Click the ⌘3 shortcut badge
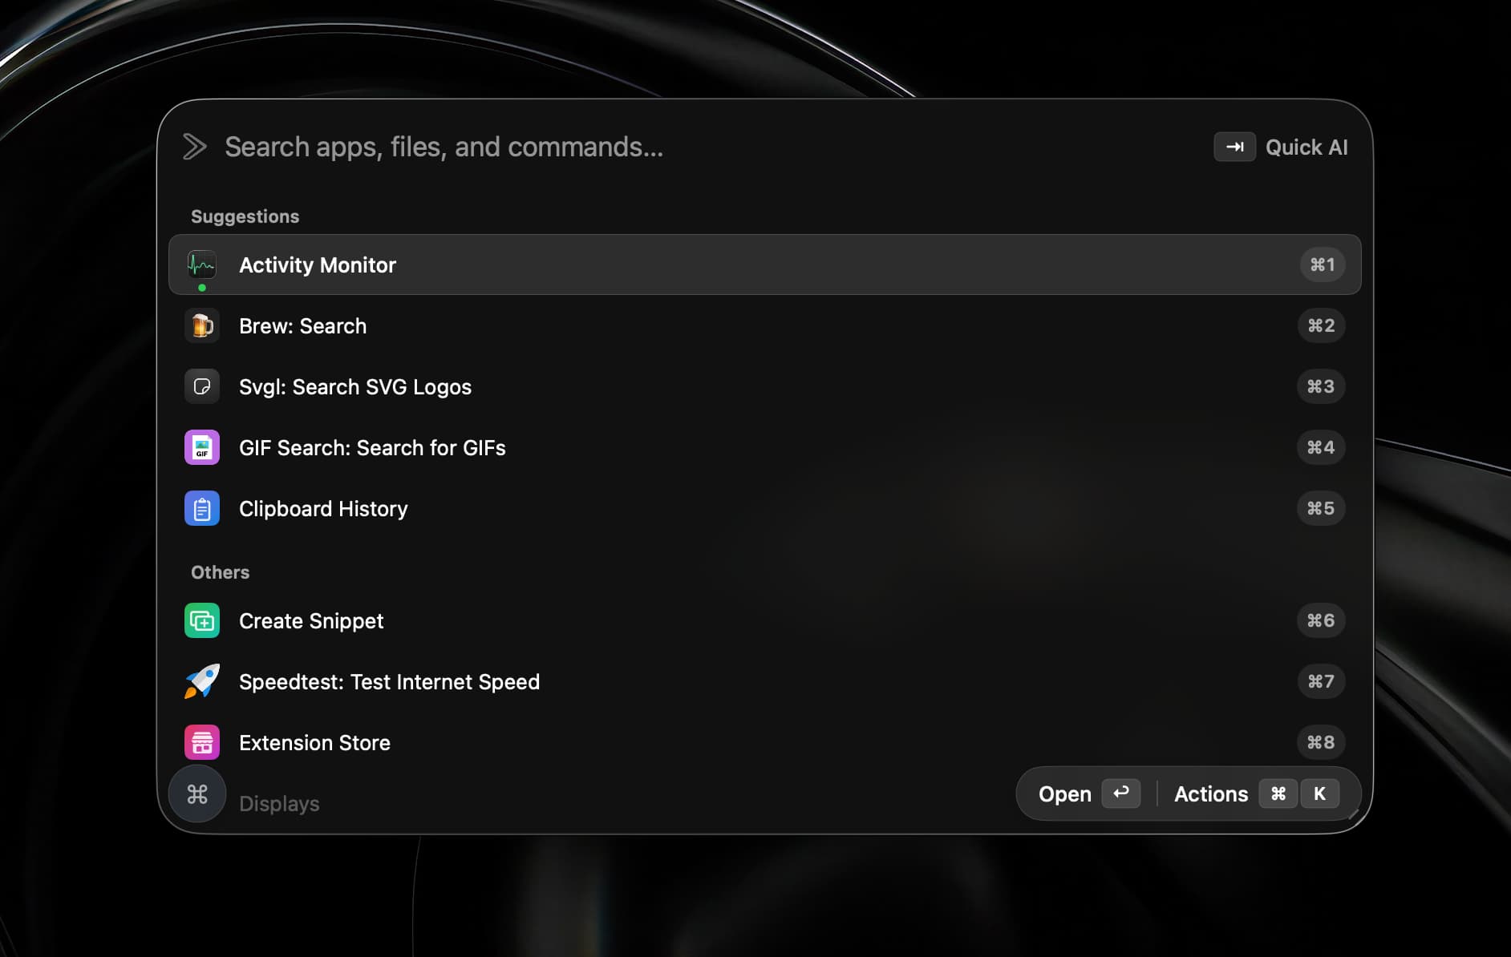This screenshot has width=1511, height=957. [x=1321, y=386]
